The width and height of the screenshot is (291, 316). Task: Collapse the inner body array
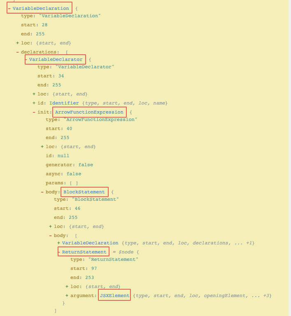point(50,235)
